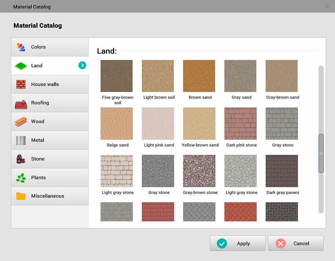Image resolution: width=335 pixels, height=261 pixels.
Task: Click the Metal sheet icon
Action: 21,140
